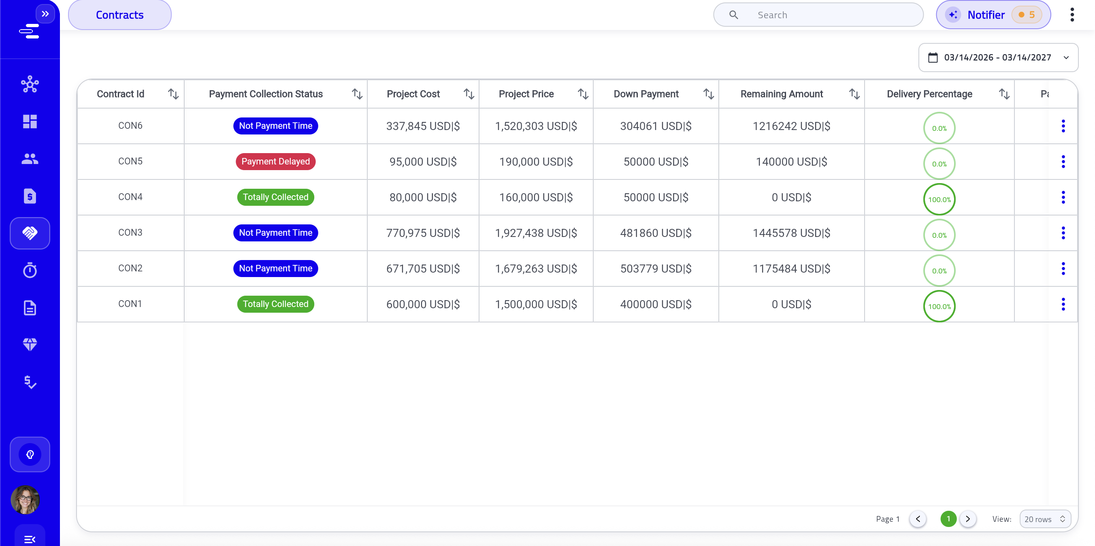Click the 100% delivery progress circle for CON4

(939, 198)
